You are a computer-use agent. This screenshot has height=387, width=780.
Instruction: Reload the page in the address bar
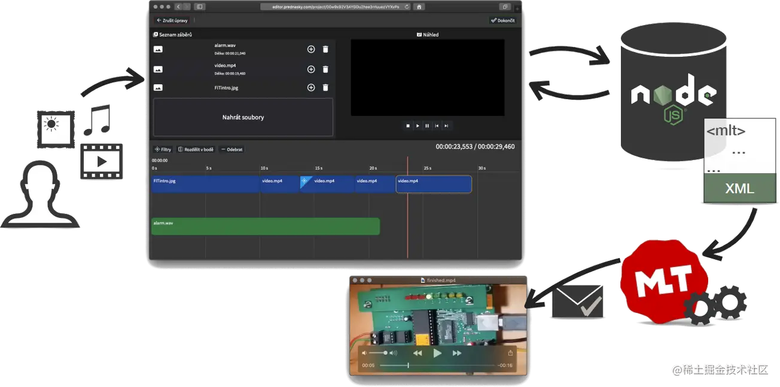click(407, 7)
